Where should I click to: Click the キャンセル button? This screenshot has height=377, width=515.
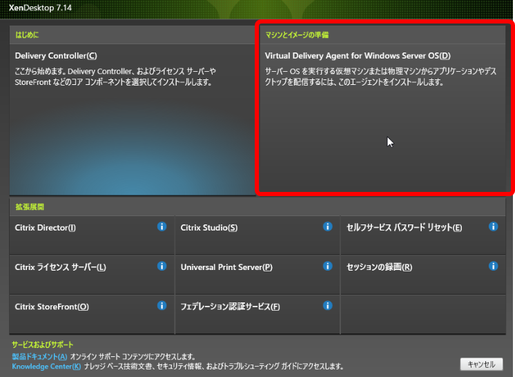(481, 364)
